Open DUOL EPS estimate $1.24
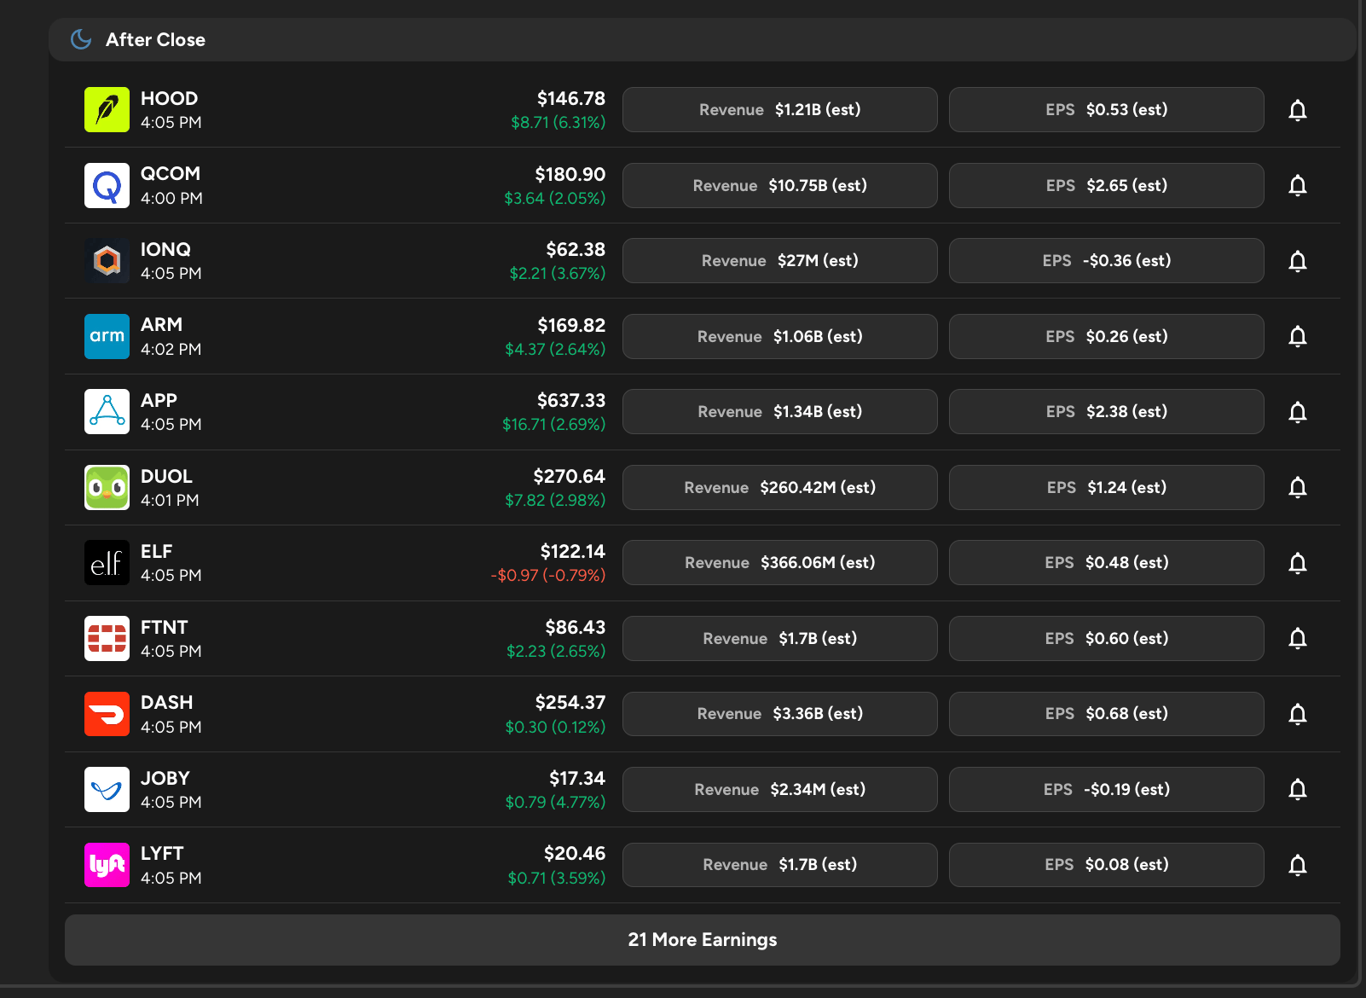Viewport: 1366px width, 998px height. coord(1107,487)
